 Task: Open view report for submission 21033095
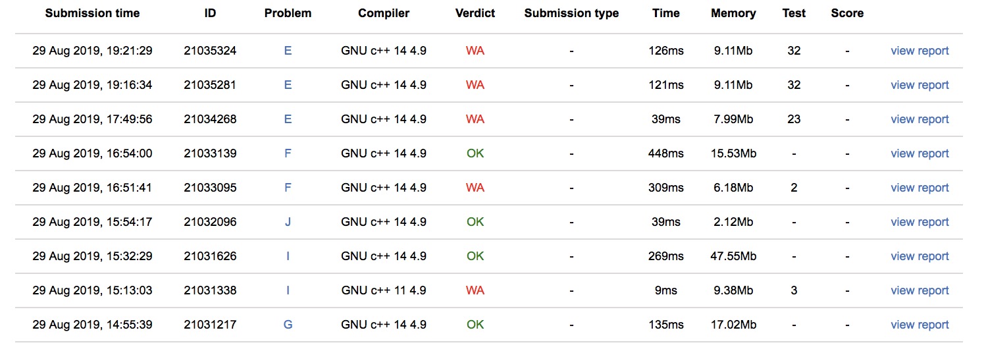[919, 188]
